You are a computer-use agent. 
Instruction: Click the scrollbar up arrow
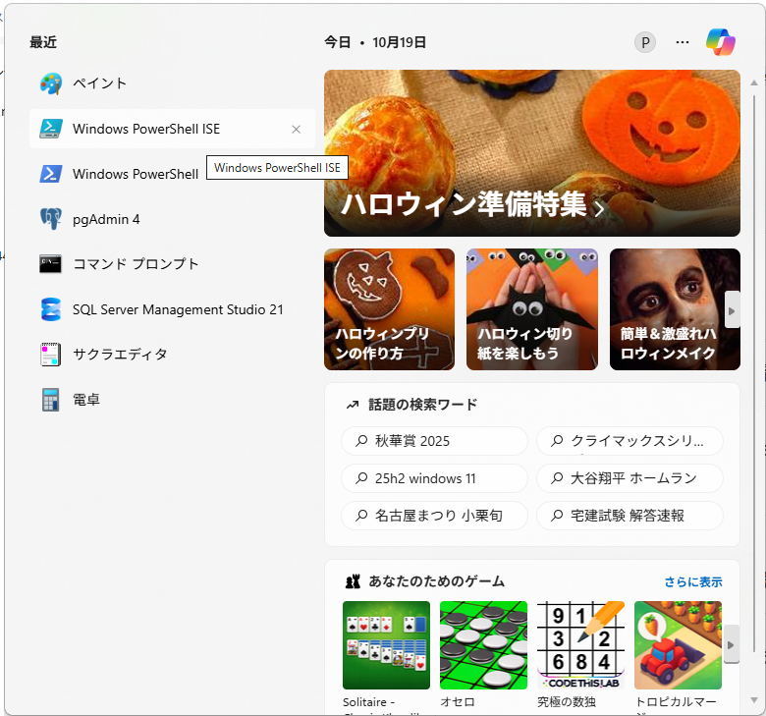pyautogui.click(x=754, y=83)
